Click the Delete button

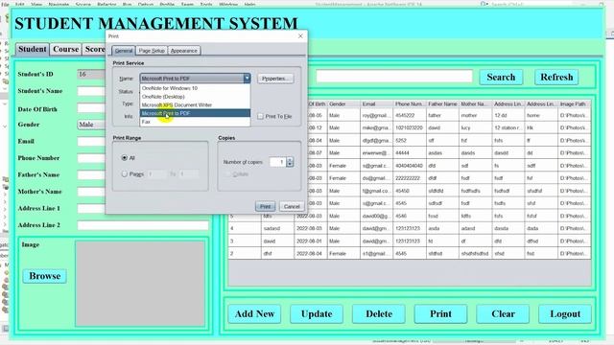[379, 313]
